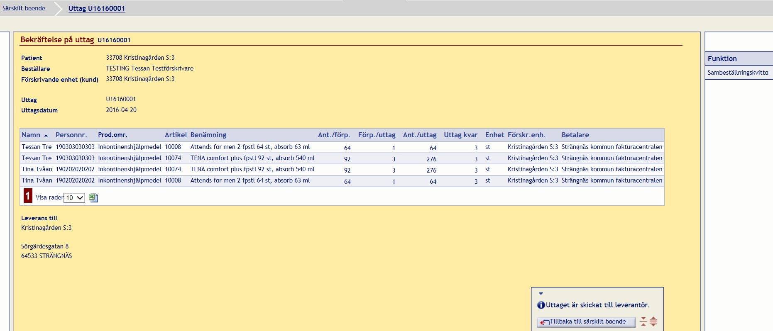Click the postal line 64533 STRÄNGNÄS

tap(46, 256)
